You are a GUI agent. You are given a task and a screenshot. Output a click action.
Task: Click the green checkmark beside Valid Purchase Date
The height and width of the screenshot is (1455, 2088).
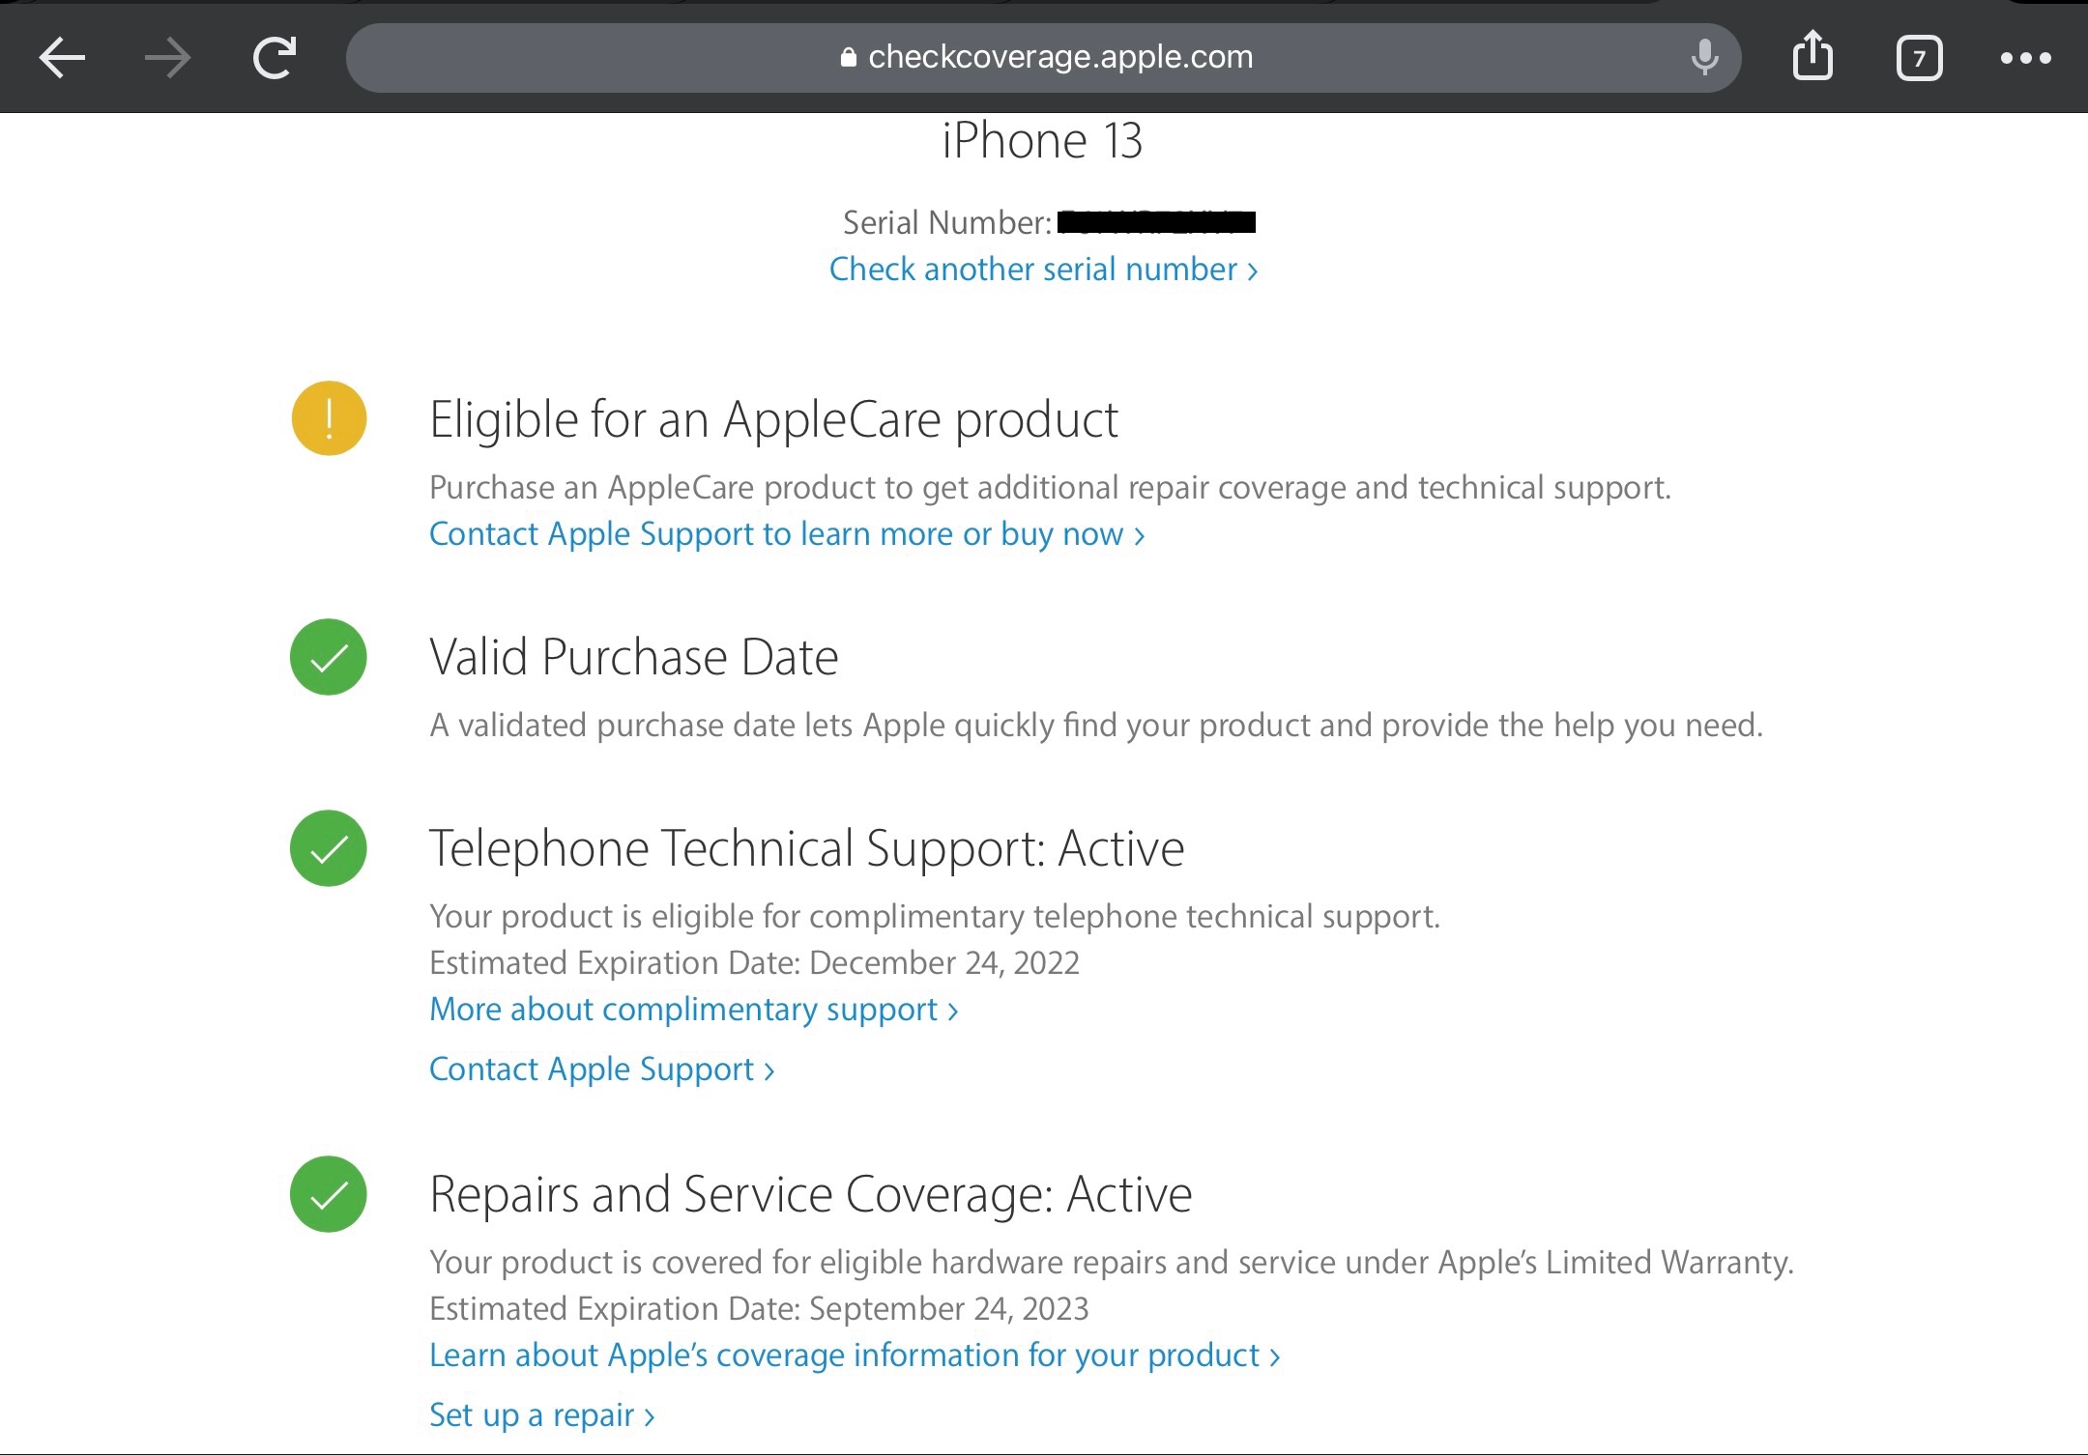point(328,658)
